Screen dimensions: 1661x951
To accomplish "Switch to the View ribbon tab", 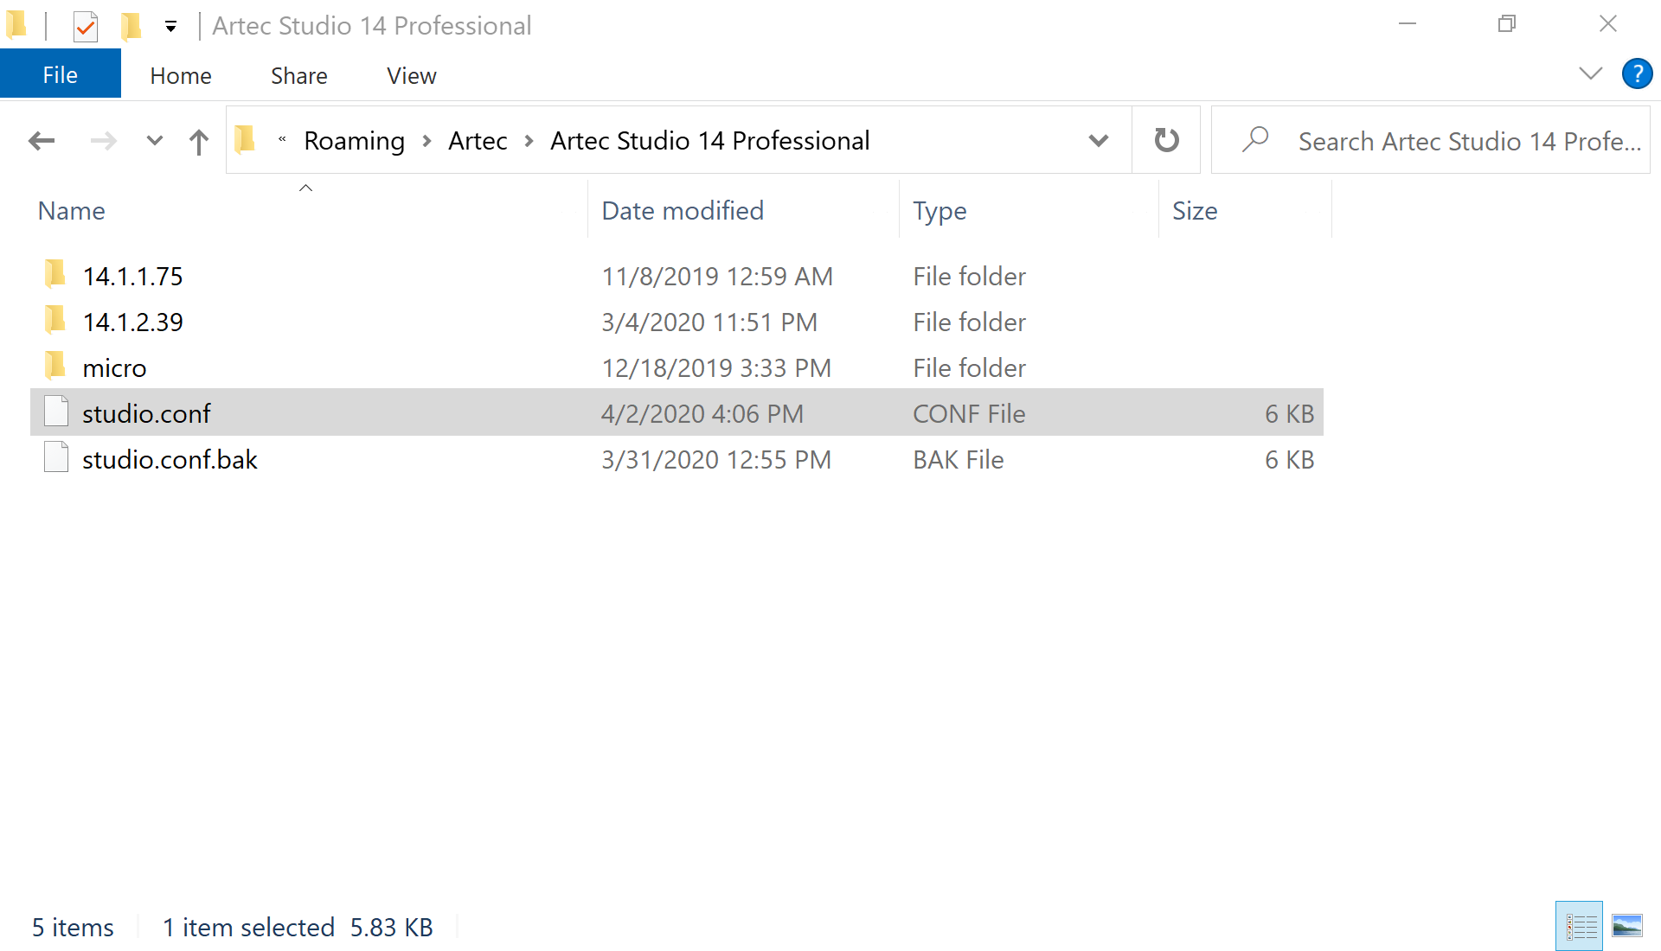I will pyautogui.click(x=412, y=76).
